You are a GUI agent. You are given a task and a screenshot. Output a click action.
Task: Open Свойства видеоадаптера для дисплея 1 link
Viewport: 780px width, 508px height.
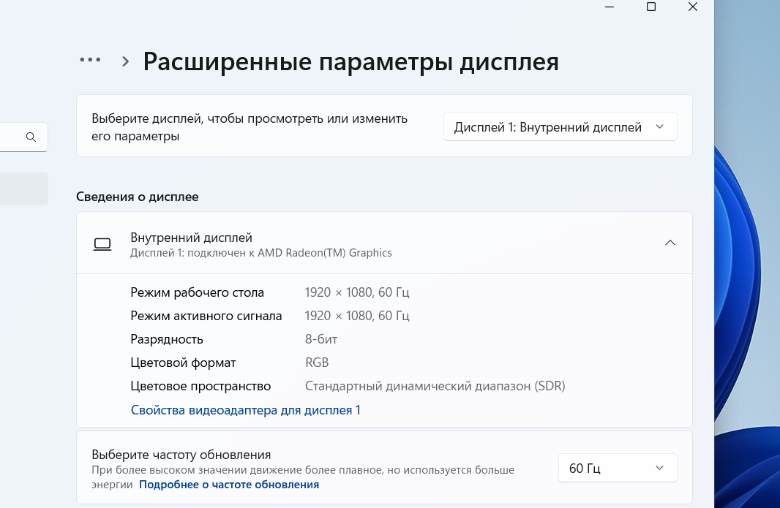245,410
